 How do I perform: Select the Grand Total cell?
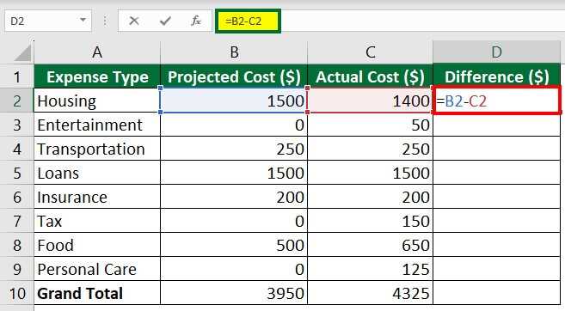(x=97, y=293)
